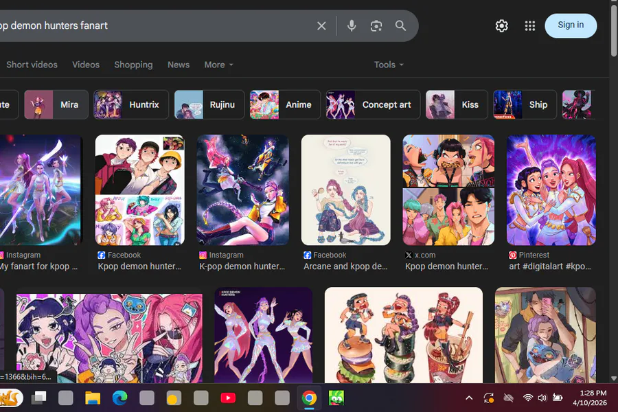Screen dimensions: 618x412
Task: Switch to the Videos tab
Action: 86,65
